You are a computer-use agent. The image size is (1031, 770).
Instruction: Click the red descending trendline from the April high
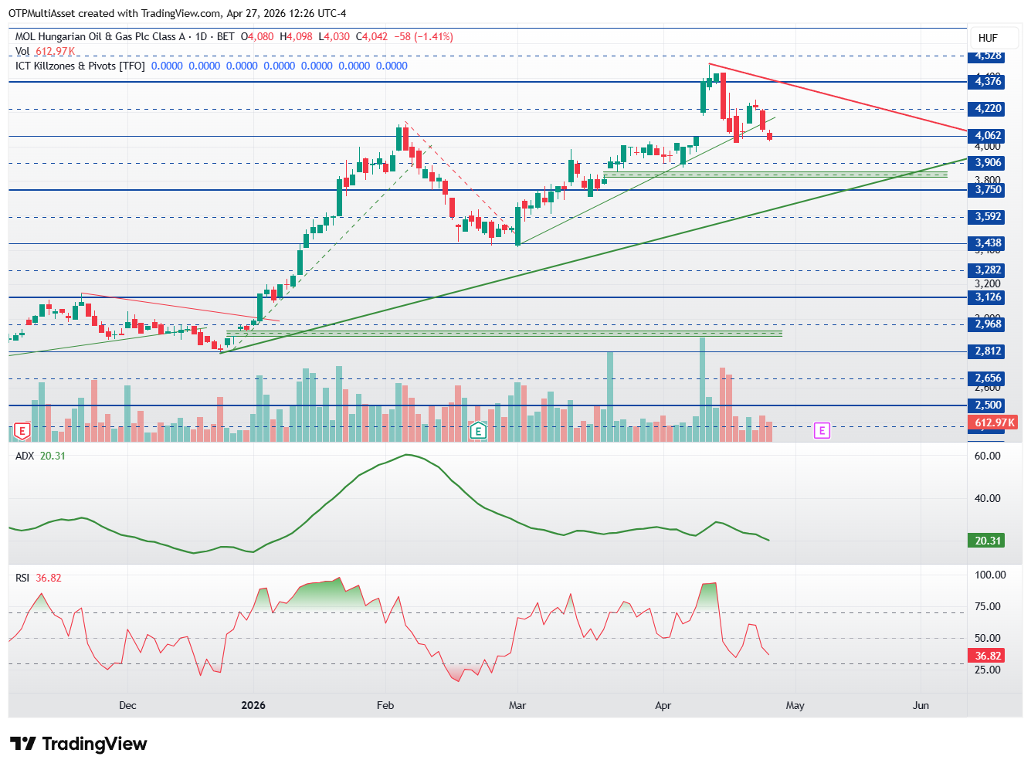838,97
